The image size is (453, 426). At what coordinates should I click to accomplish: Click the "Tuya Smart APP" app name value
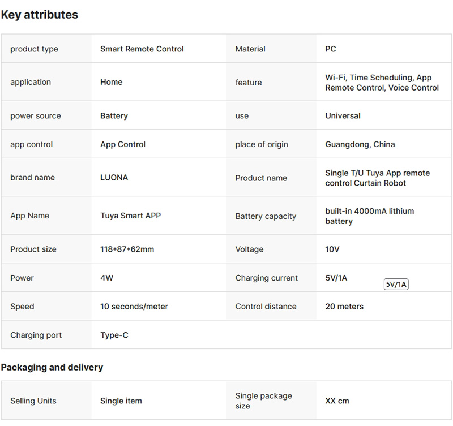(x=130, y=216)
